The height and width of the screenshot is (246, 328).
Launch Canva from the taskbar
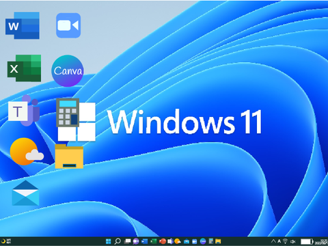click(203, 241)
